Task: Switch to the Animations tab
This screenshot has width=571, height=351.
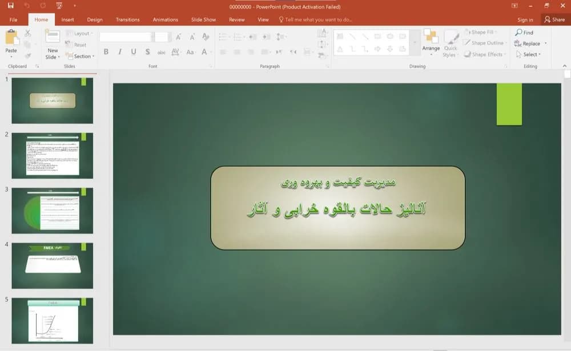Action: pos(166,19)
